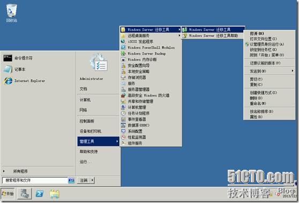Click Windows PowerShell Modules icon
The height and width of the screenshot is (203, 299).
(x=123, y=48)
